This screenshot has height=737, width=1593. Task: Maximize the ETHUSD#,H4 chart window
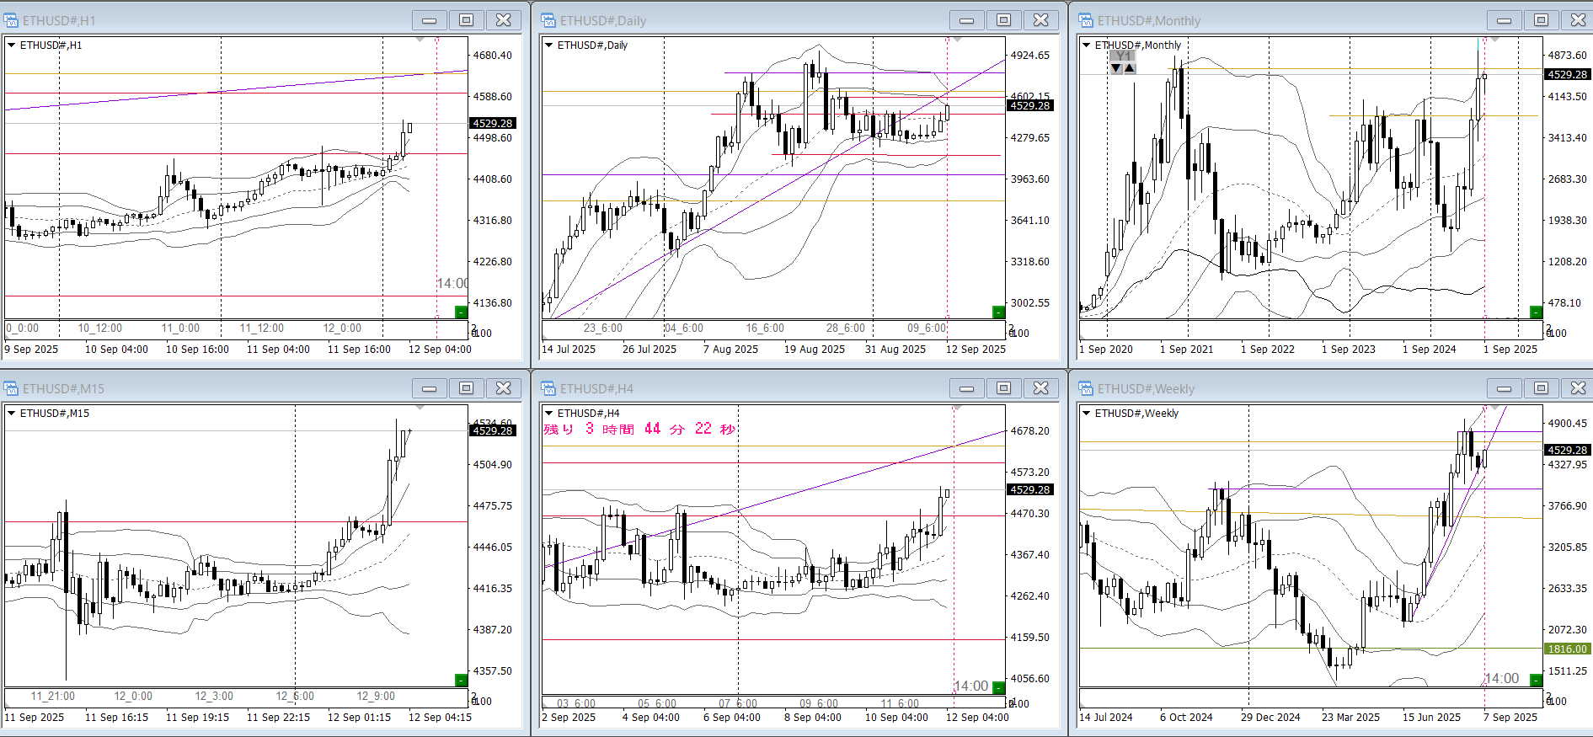[x=1003, y=388]
